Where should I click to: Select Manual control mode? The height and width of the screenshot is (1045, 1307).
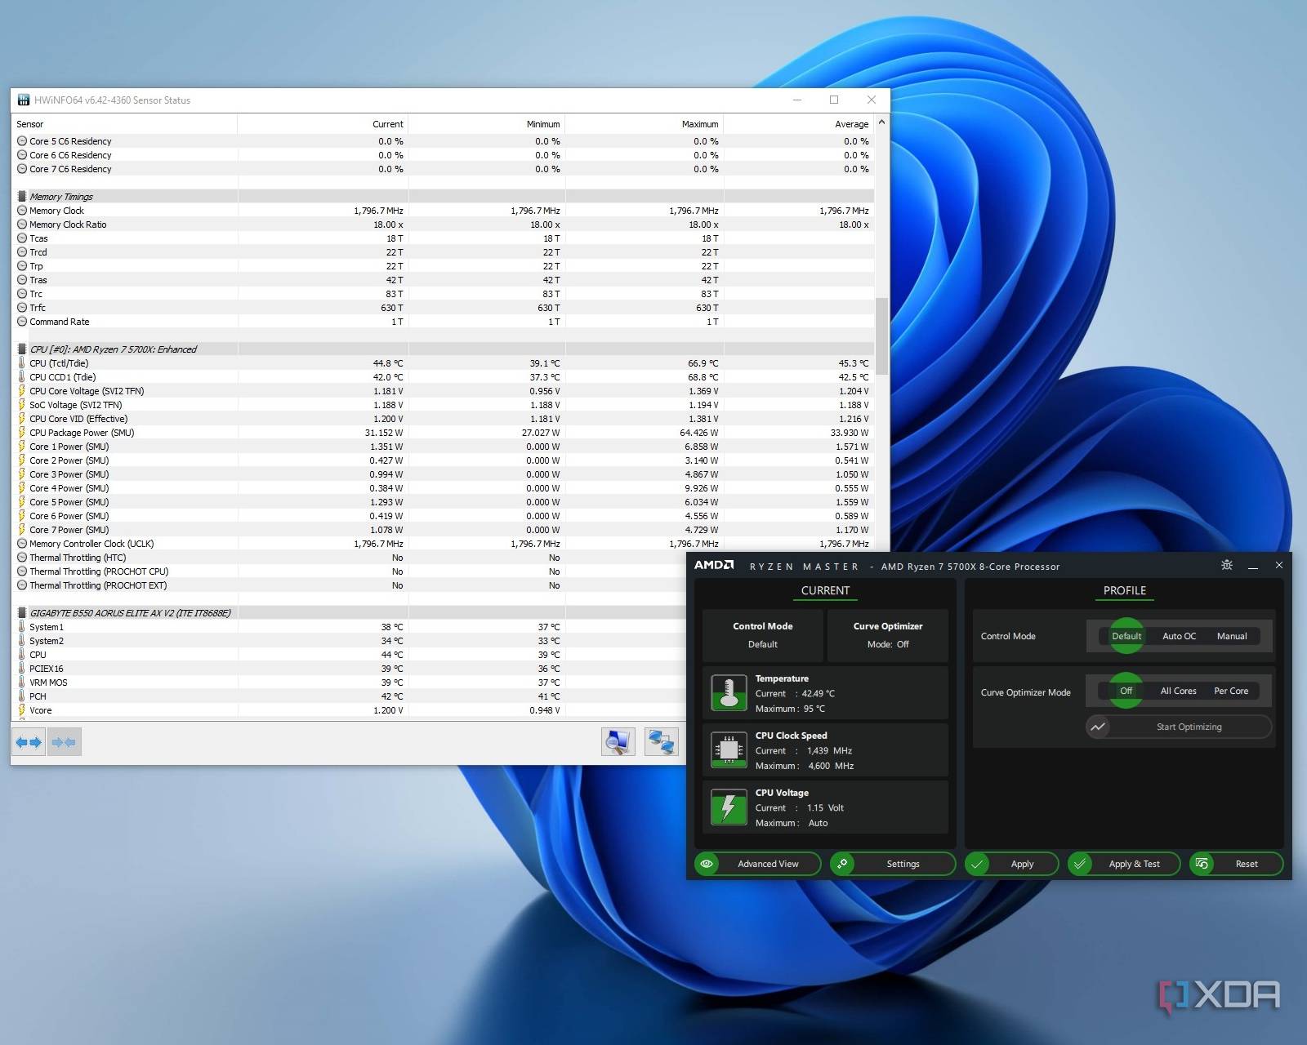(1231, 636)
